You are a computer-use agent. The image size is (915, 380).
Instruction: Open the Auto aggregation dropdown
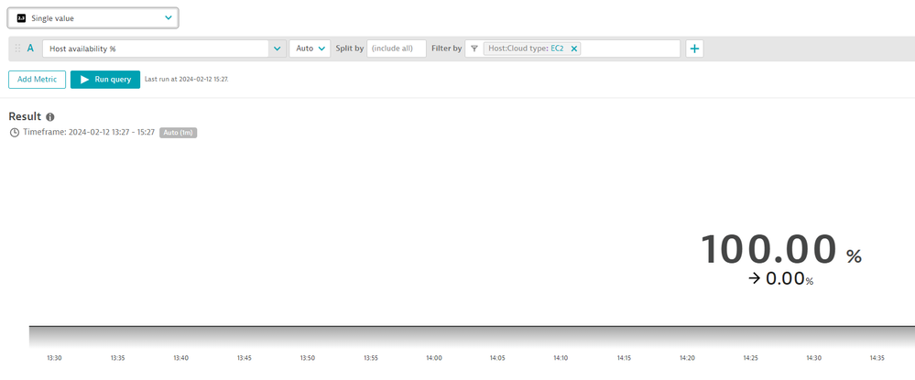click(x=310, y=49)
